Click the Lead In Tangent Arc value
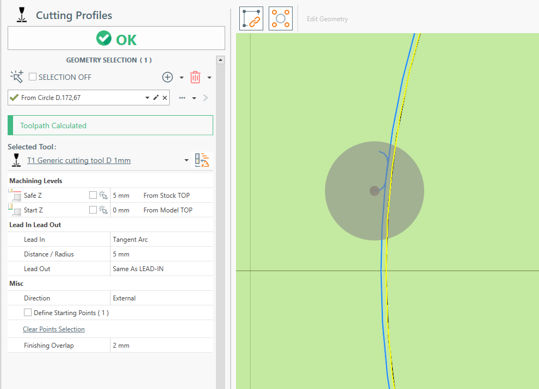Image resolution: width=539 pixels, height=389 pixels. click(x=130, y=240)
